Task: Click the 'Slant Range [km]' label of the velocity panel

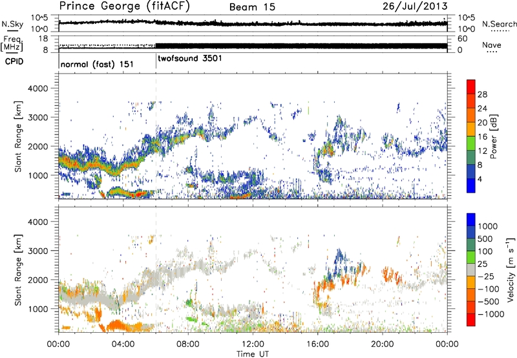Action: [18, 269]
